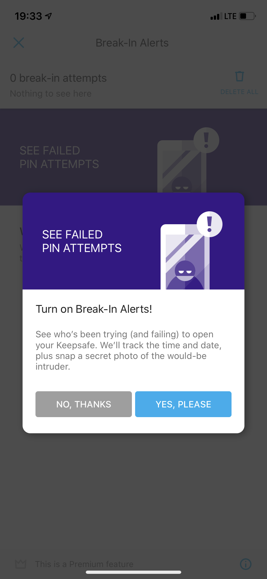This screenshot has height=579, width=267.
Task: Tap the crown Premium icon
Action: pyautogui.click(x=21, y=564)
